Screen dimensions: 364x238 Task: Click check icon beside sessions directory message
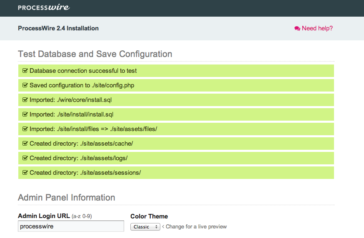point(25,173)
